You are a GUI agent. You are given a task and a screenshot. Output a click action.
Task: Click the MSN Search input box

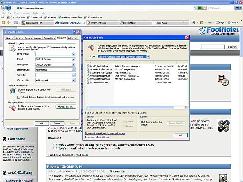point(221,8)
